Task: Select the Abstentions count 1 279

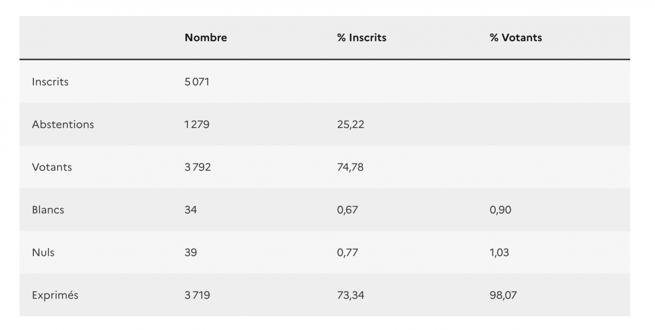Action: pyautogui.click(x=197, y=124)
